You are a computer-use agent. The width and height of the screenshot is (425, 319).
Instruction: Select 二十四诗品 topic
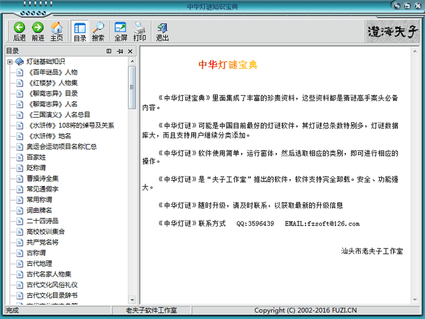[42, 221]
